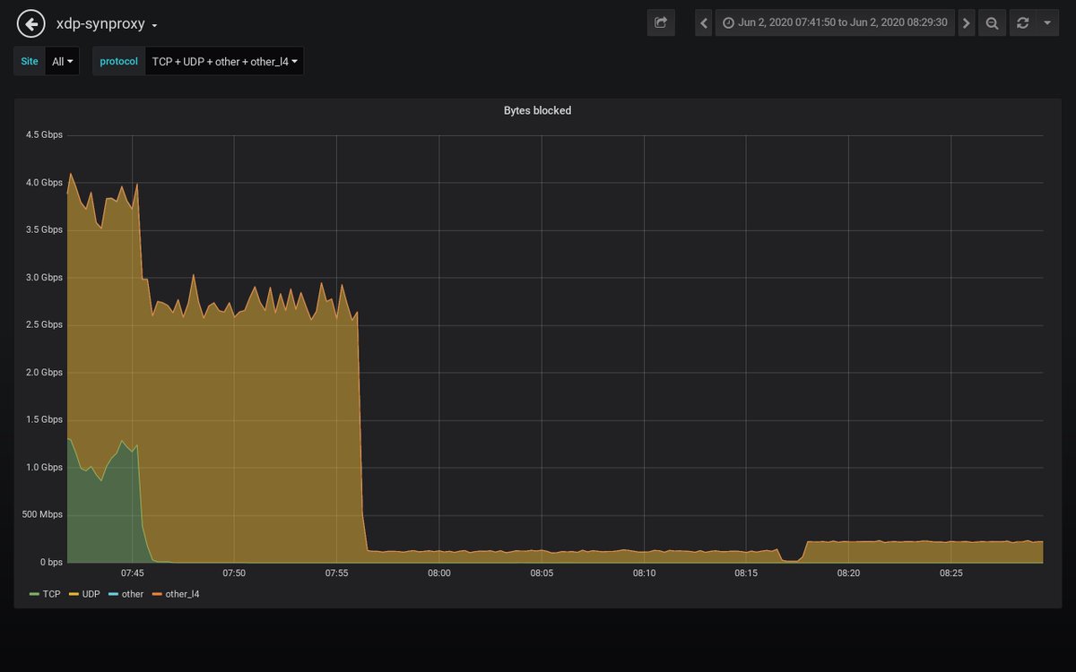Toggle the other series in the legend

(x=128, y=593)
